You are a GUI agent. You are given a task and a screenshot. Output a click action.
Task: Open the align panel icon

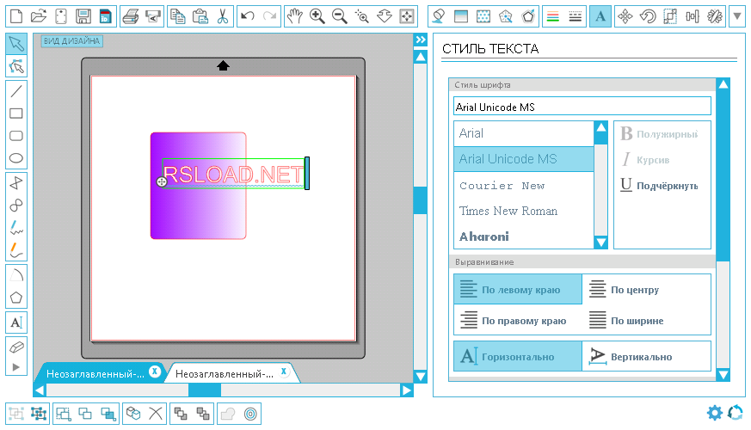[693, 16]
